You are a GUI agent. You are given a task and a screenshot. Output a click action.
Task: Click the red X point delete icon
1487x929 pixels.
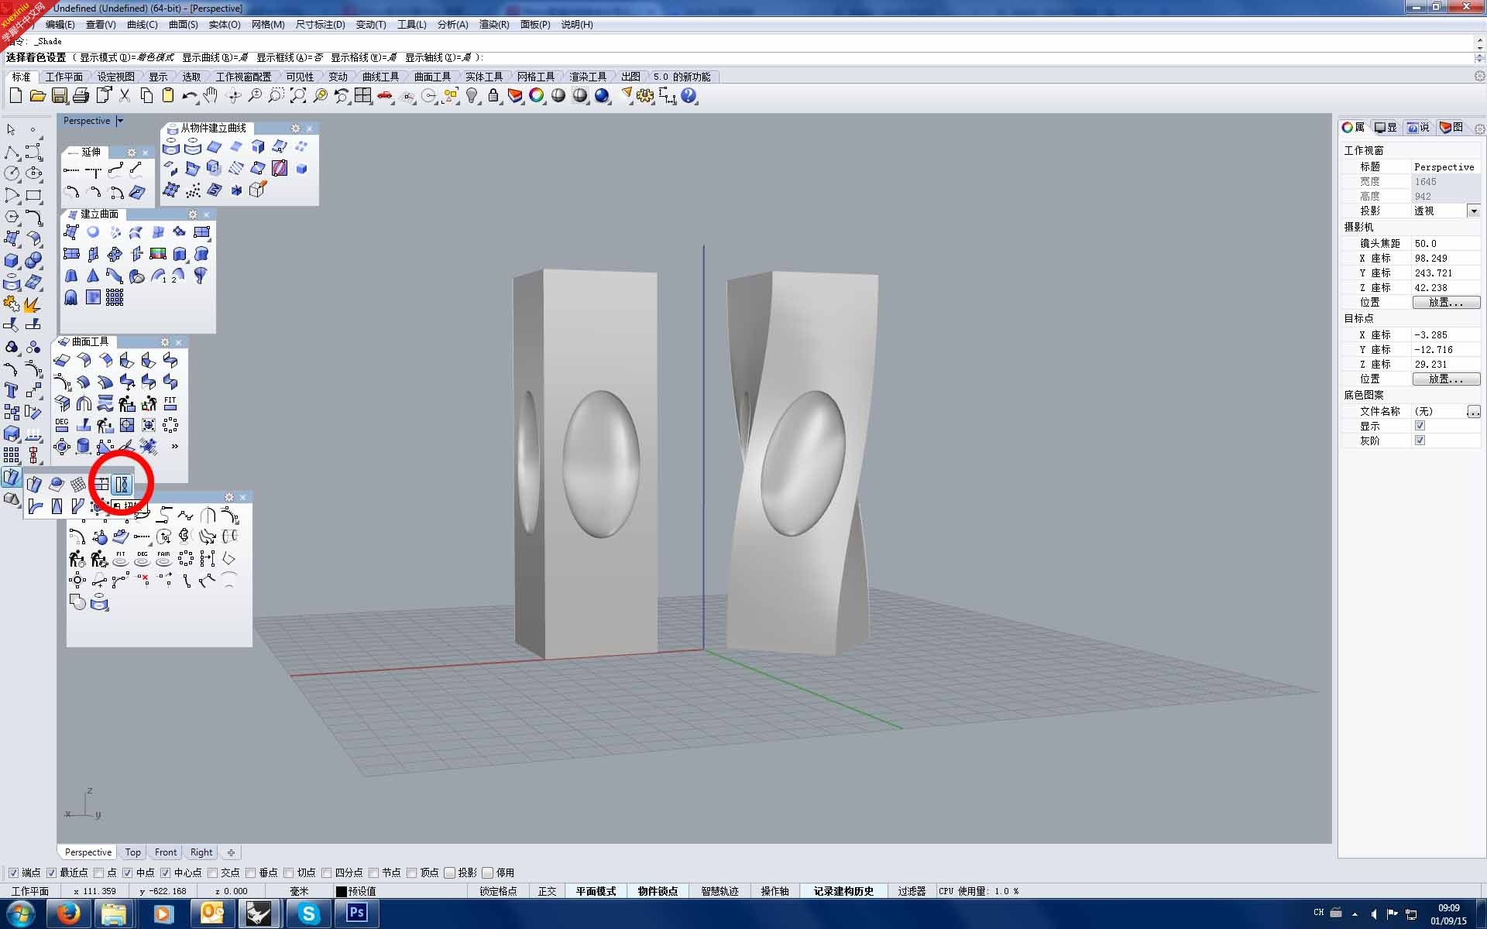coord(143,579)
